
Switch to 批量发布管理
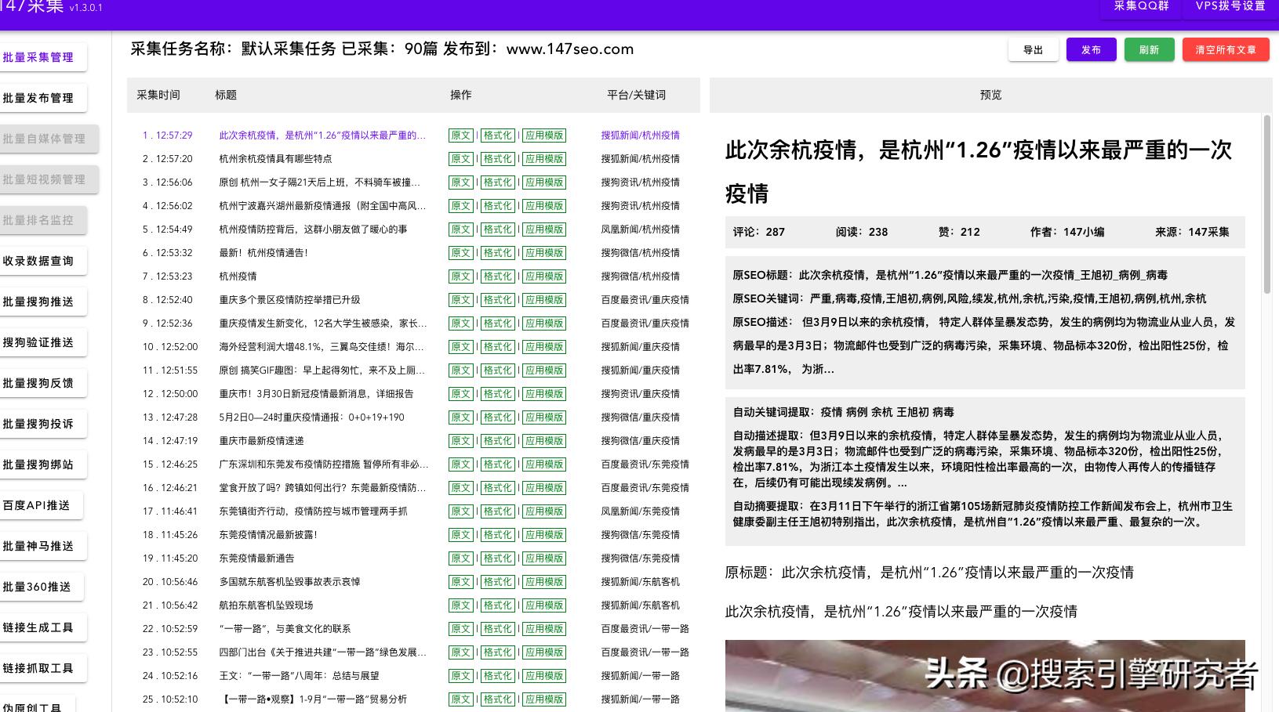pos(43,98)
